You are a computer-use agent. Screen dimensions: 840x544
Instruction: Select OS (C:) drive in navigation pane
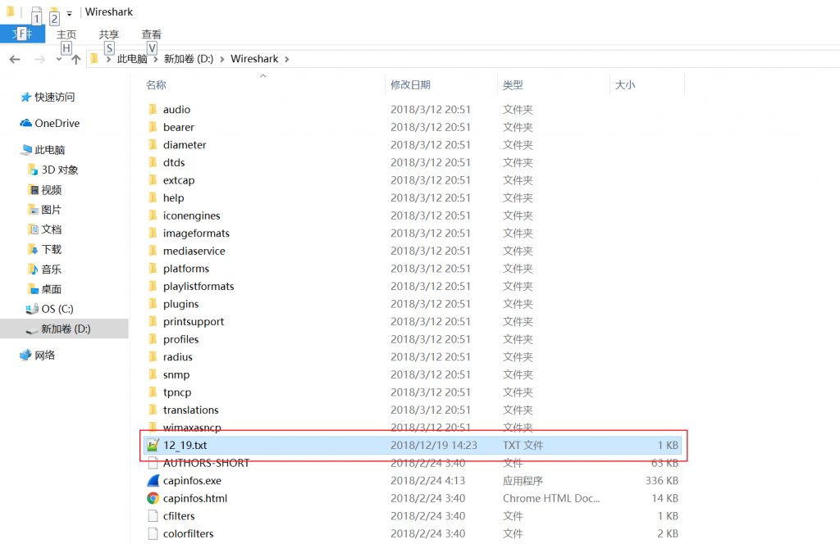coord(57,309)
